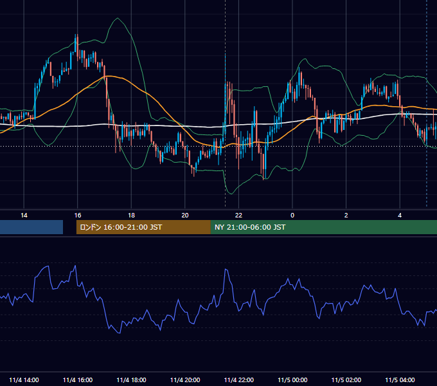Select the ロンドン 16:00-21:00 JST session bar
Screen dimensions: 437x386
pos(143,227)
